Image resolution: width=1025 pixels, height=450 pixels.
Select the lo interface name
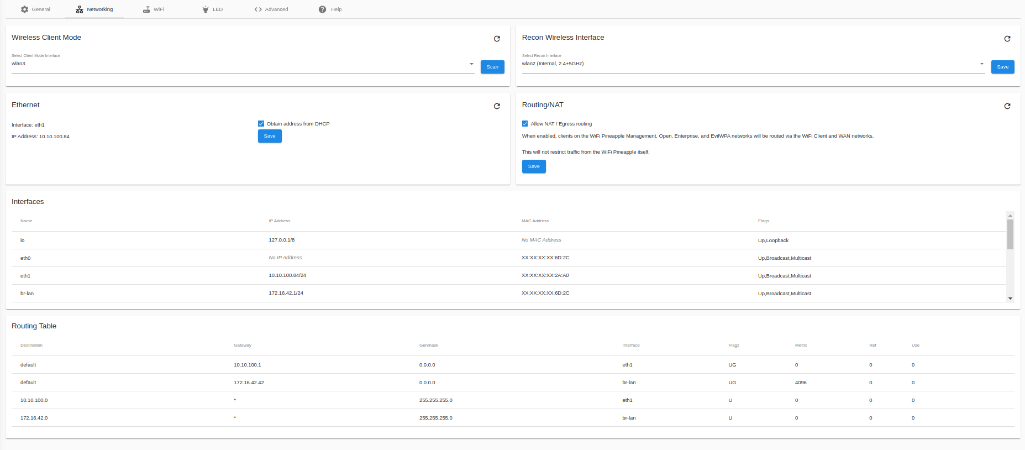[x=23, y=240]
